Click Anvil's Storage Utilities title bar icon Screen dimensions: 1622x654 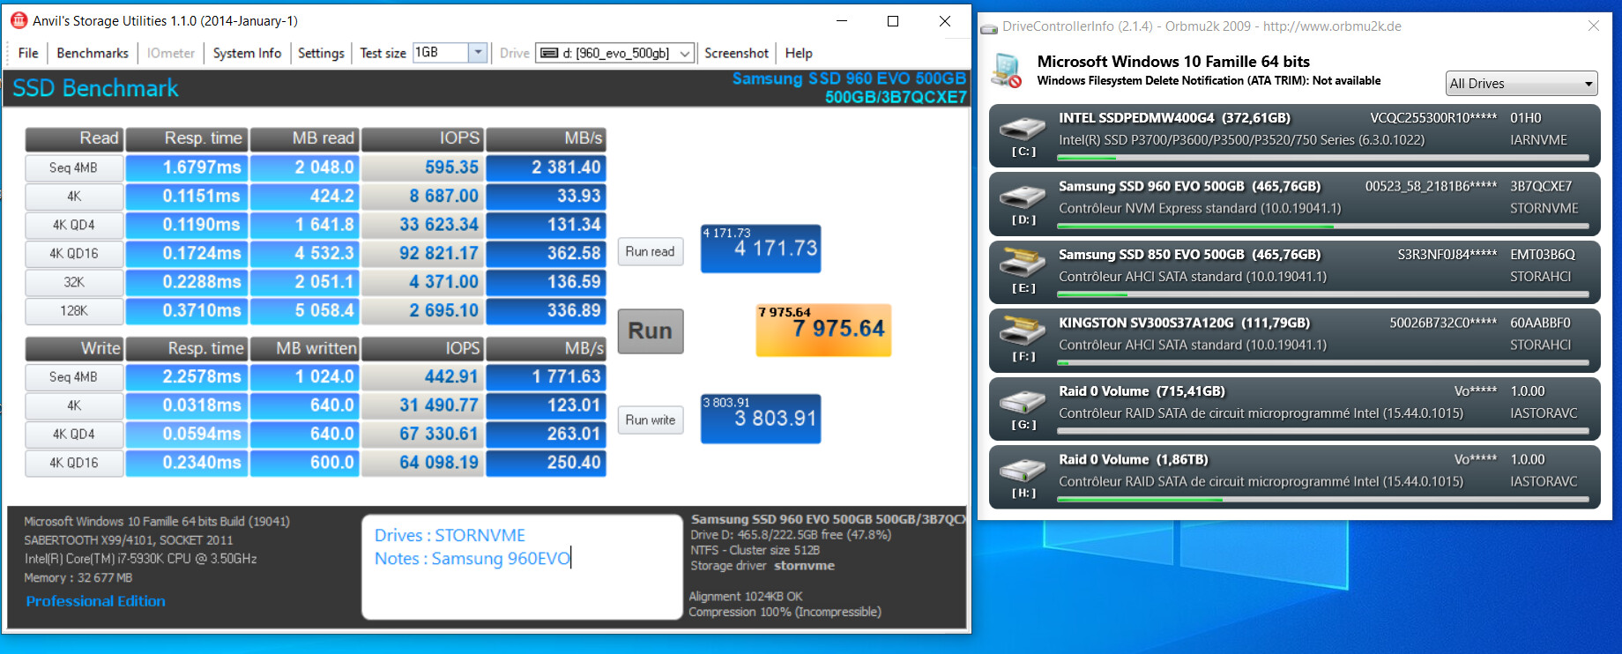(x=19, y=20)
